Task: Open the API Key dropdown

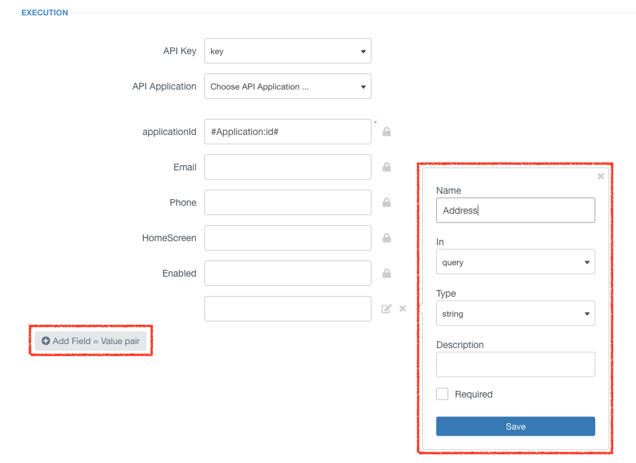Action: coord(287,51)
